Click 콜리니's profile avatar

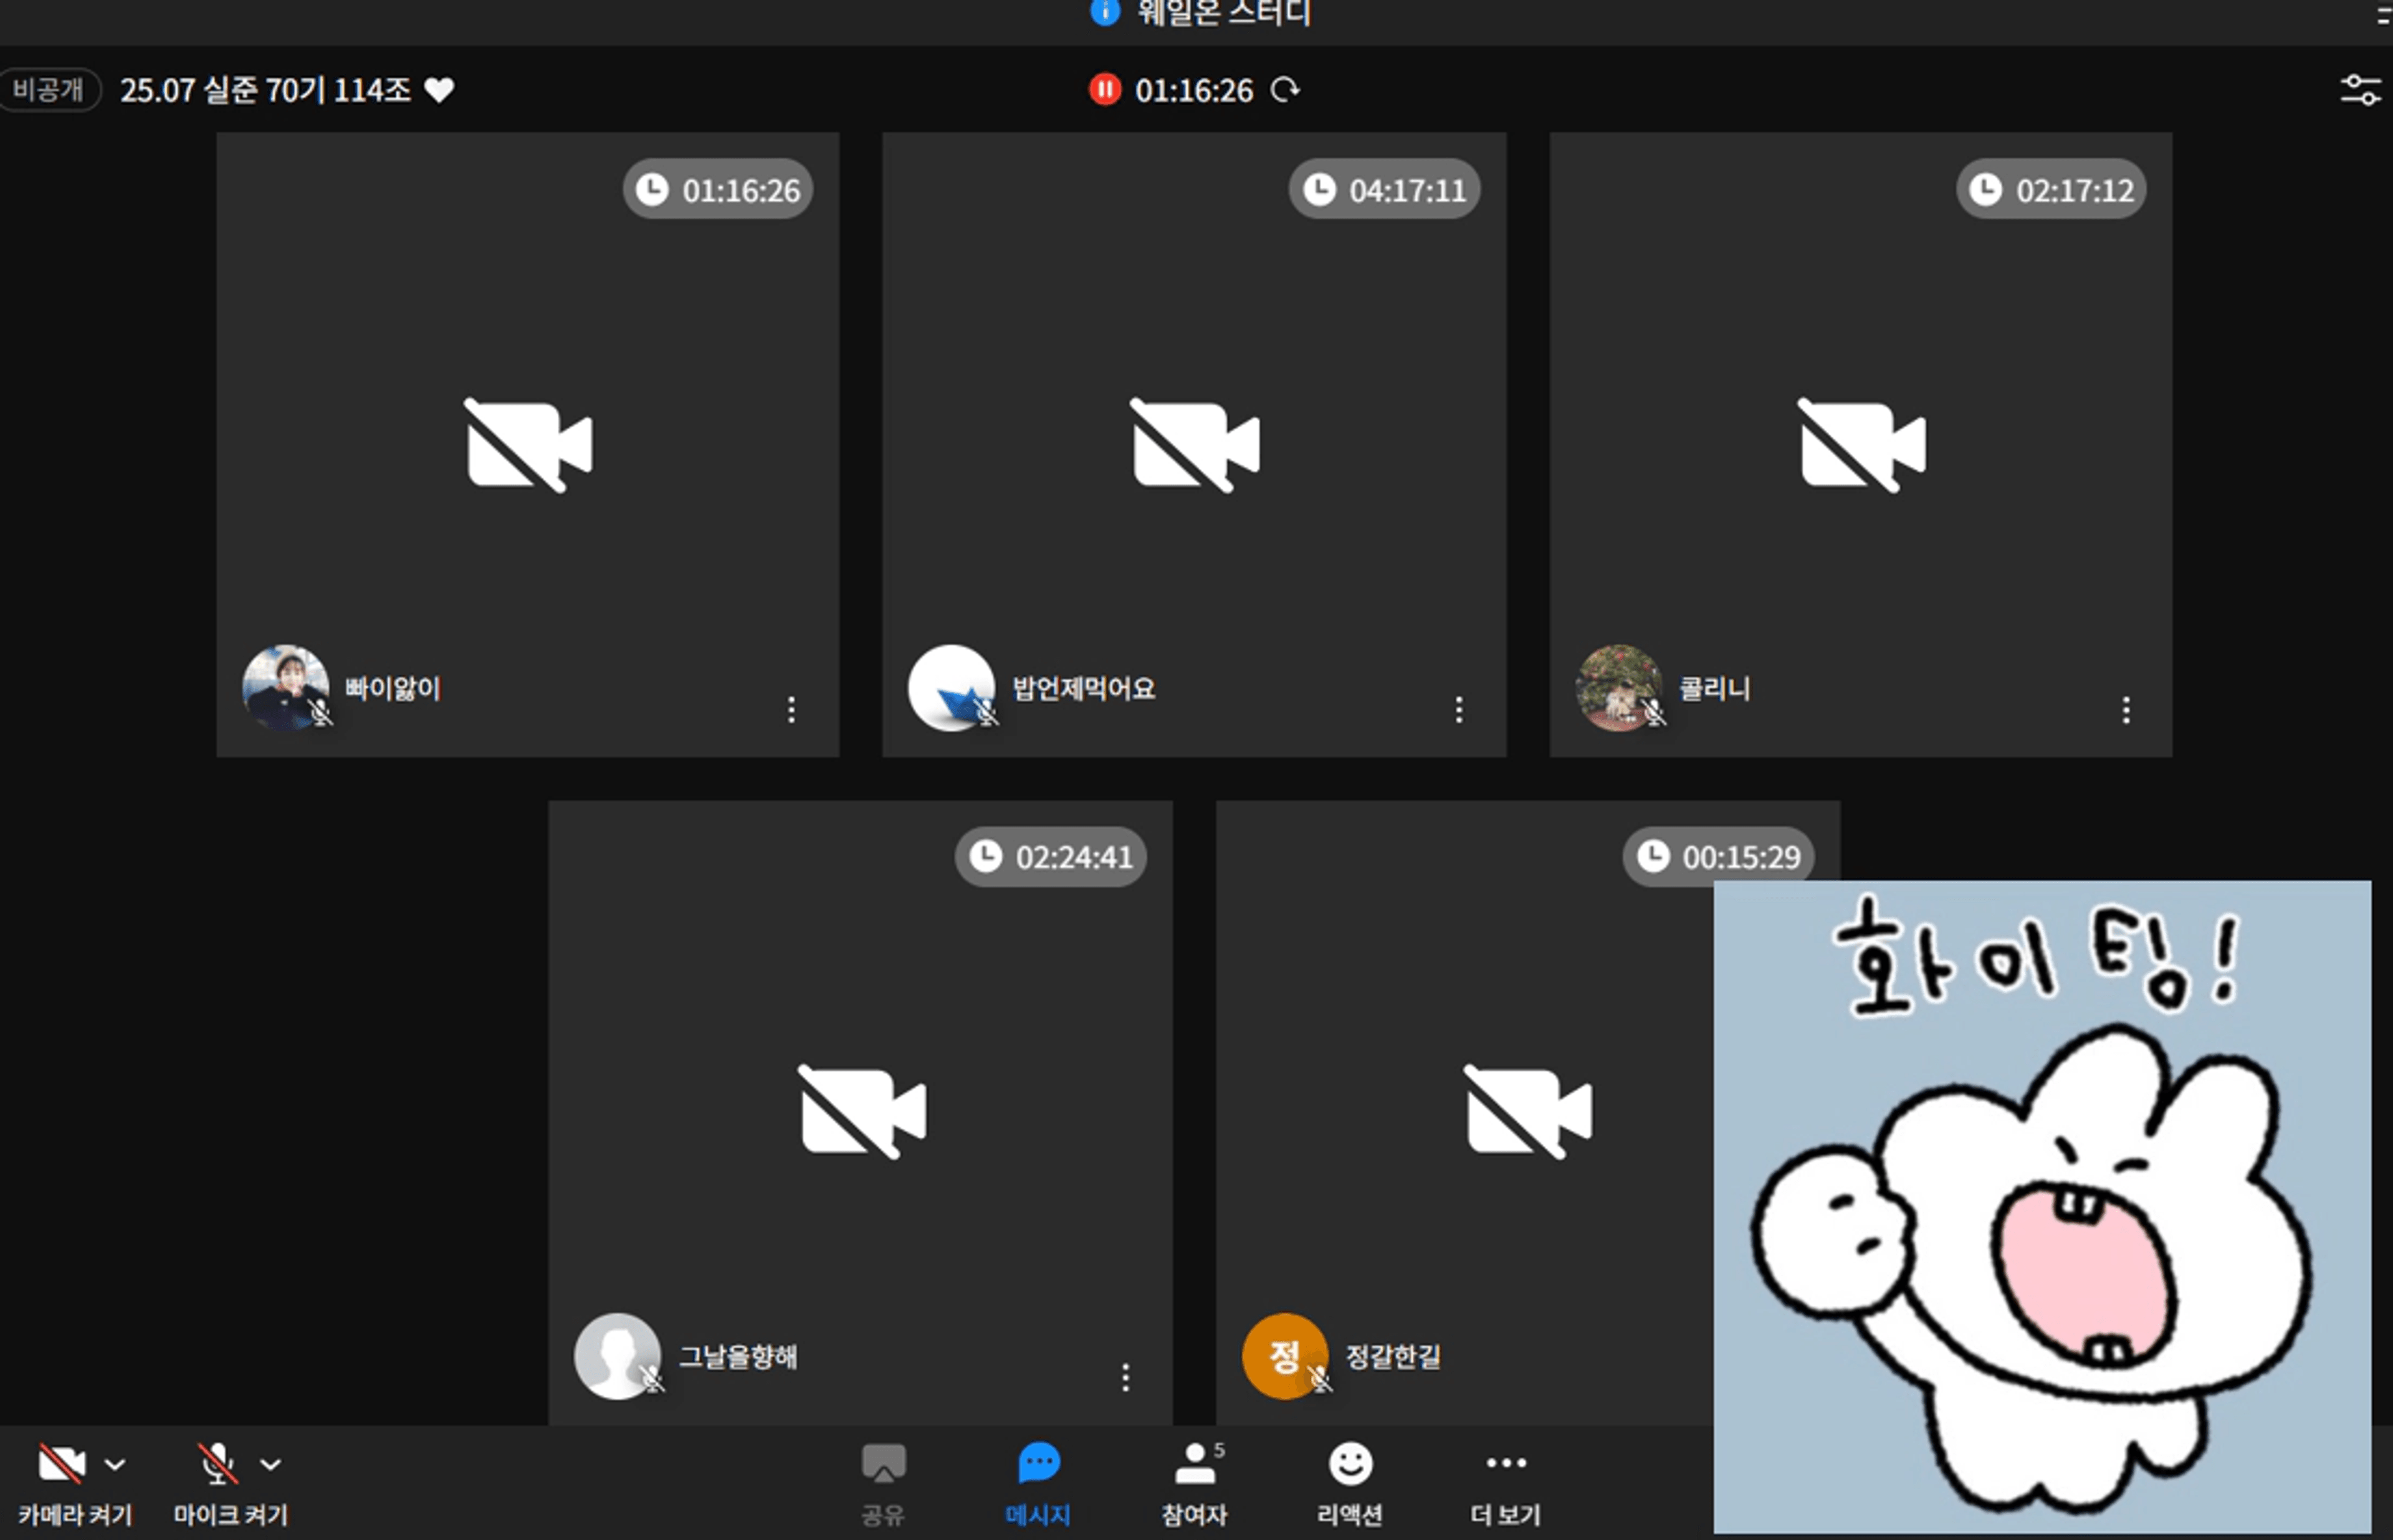(x=1619, y=688)
